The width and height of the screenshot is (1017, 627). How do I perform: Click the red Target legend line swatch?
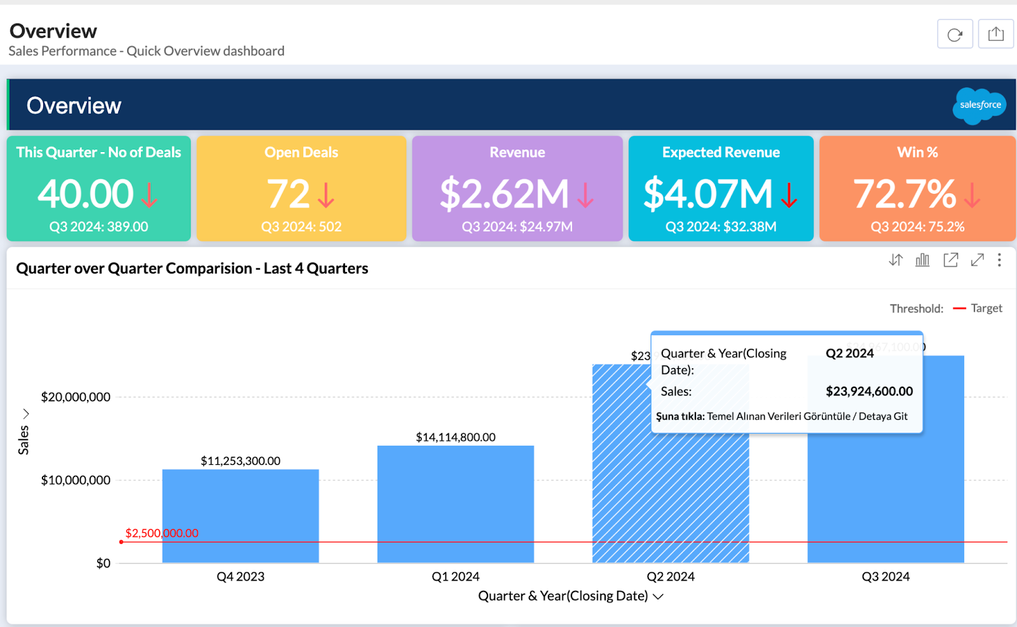(x=959, y=308)
